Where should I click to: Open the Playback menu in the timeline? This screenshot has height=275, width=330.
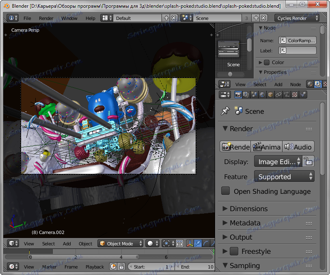pyautogui.click(x=95, y=267)
